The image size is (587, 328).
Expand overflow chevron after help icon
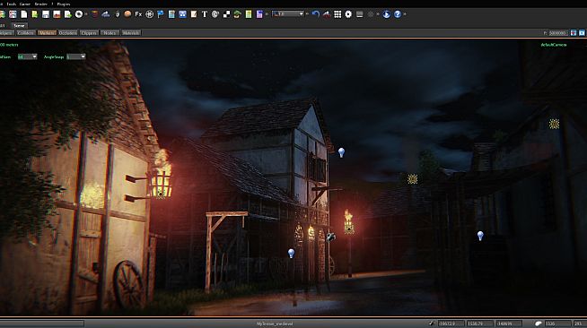click(x=405, y=14)
